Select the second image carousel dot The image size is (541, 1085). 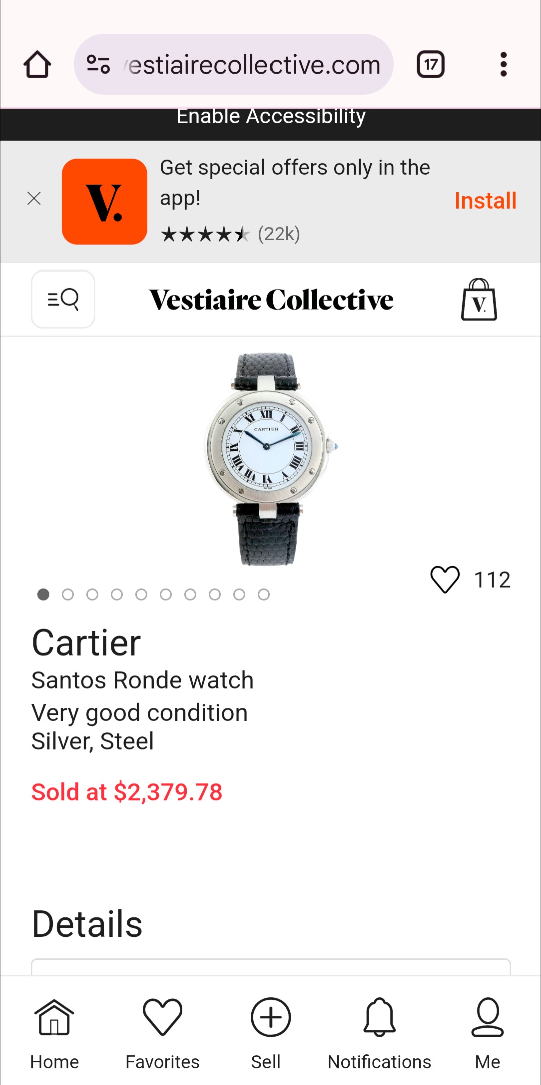pyautogui.click(x=68, y=594)
